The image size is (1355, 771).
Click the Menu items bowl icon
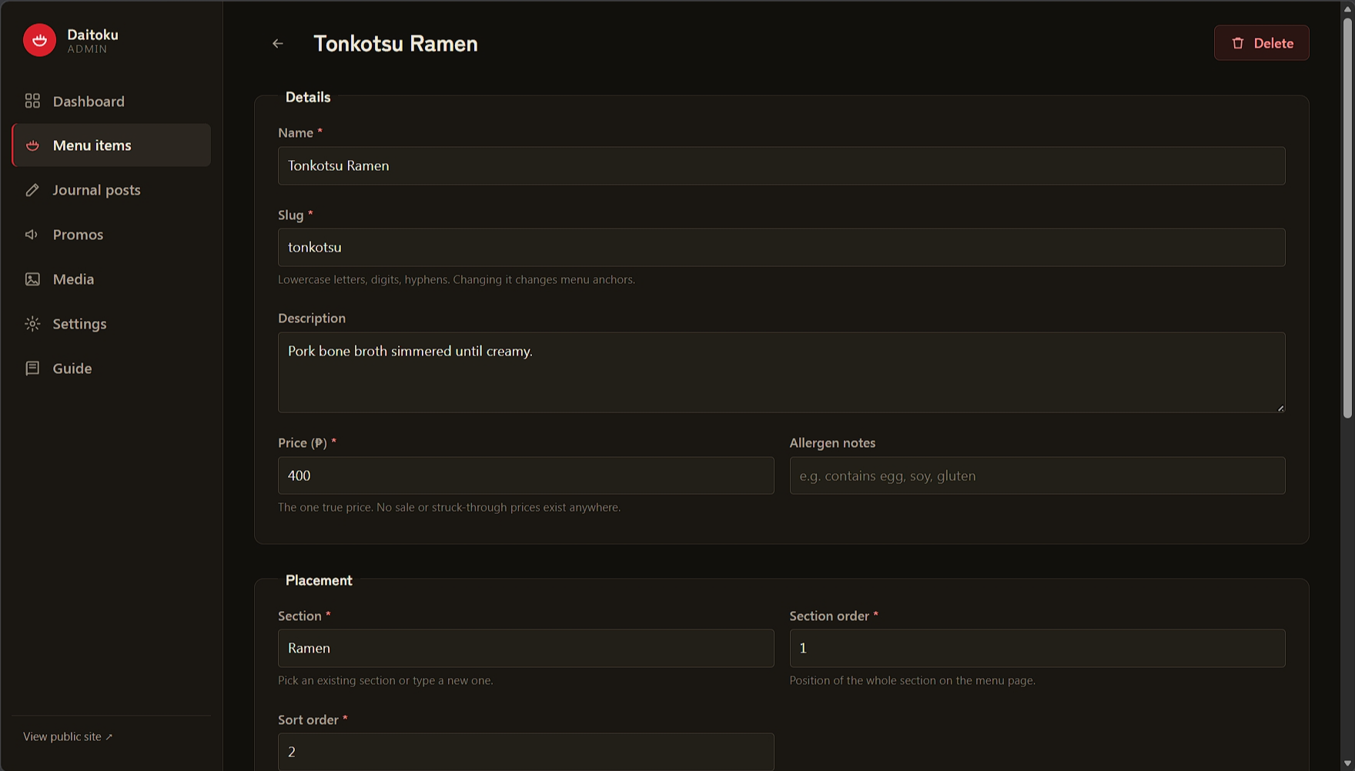(x=32, y=145)
